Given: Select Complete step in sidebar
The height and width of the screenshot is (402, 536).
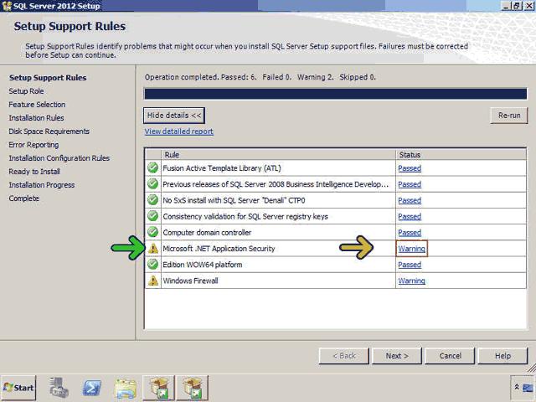Looking at the screenshot, I should (24, 198).
